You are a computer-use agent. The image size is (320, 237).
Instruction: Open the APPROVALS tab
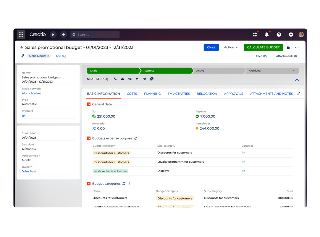click(234, 94)
